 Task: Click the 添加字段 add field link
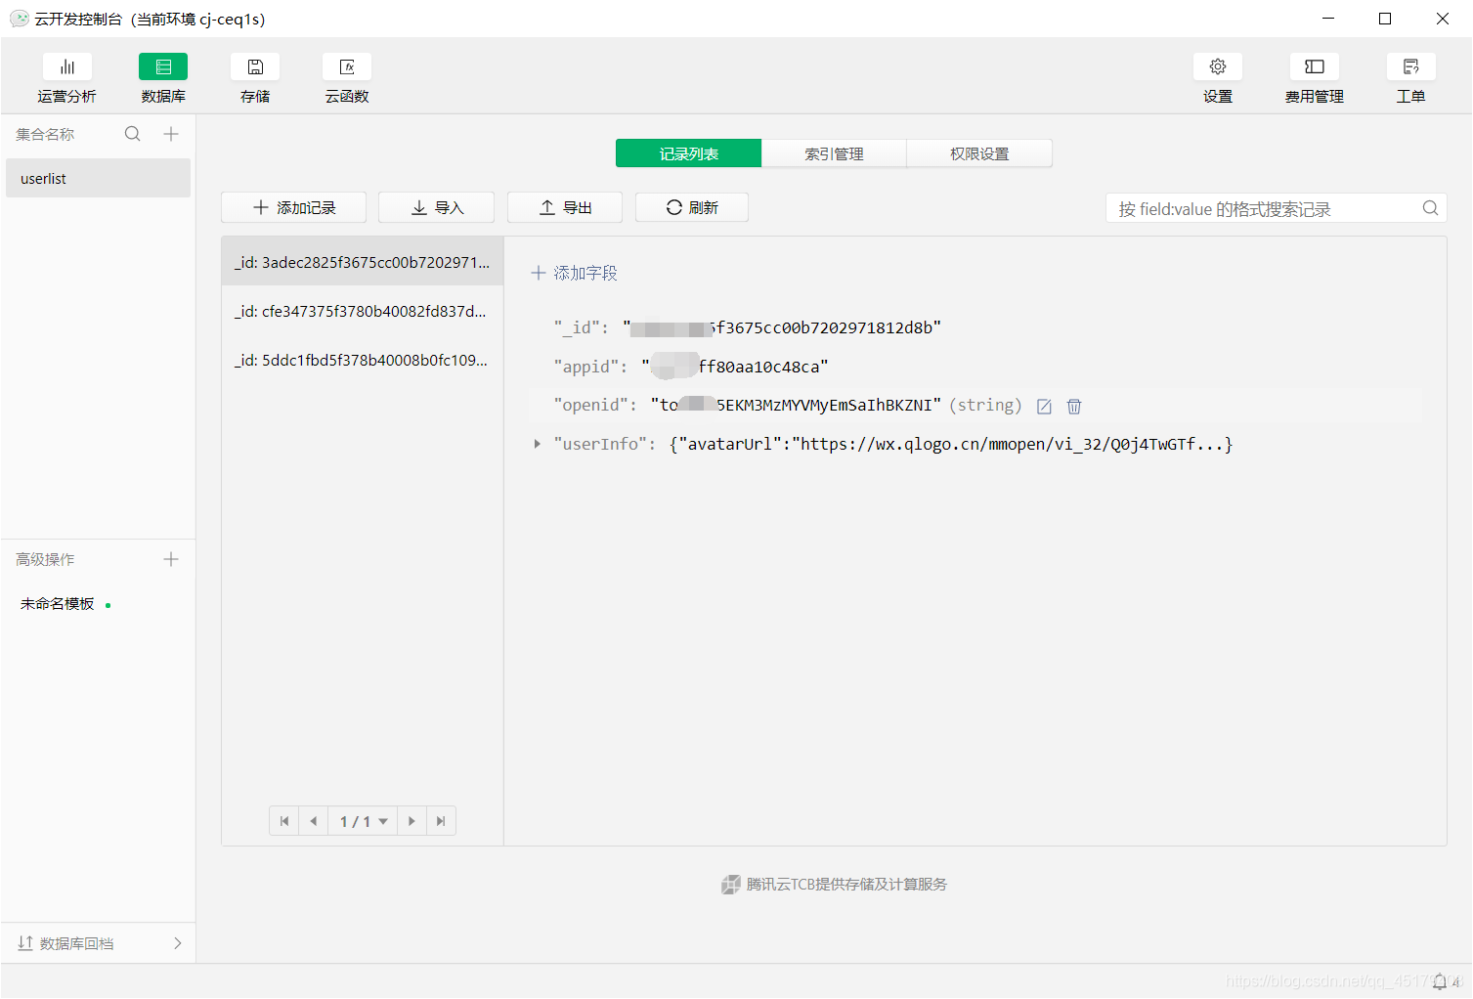(574, 273)
